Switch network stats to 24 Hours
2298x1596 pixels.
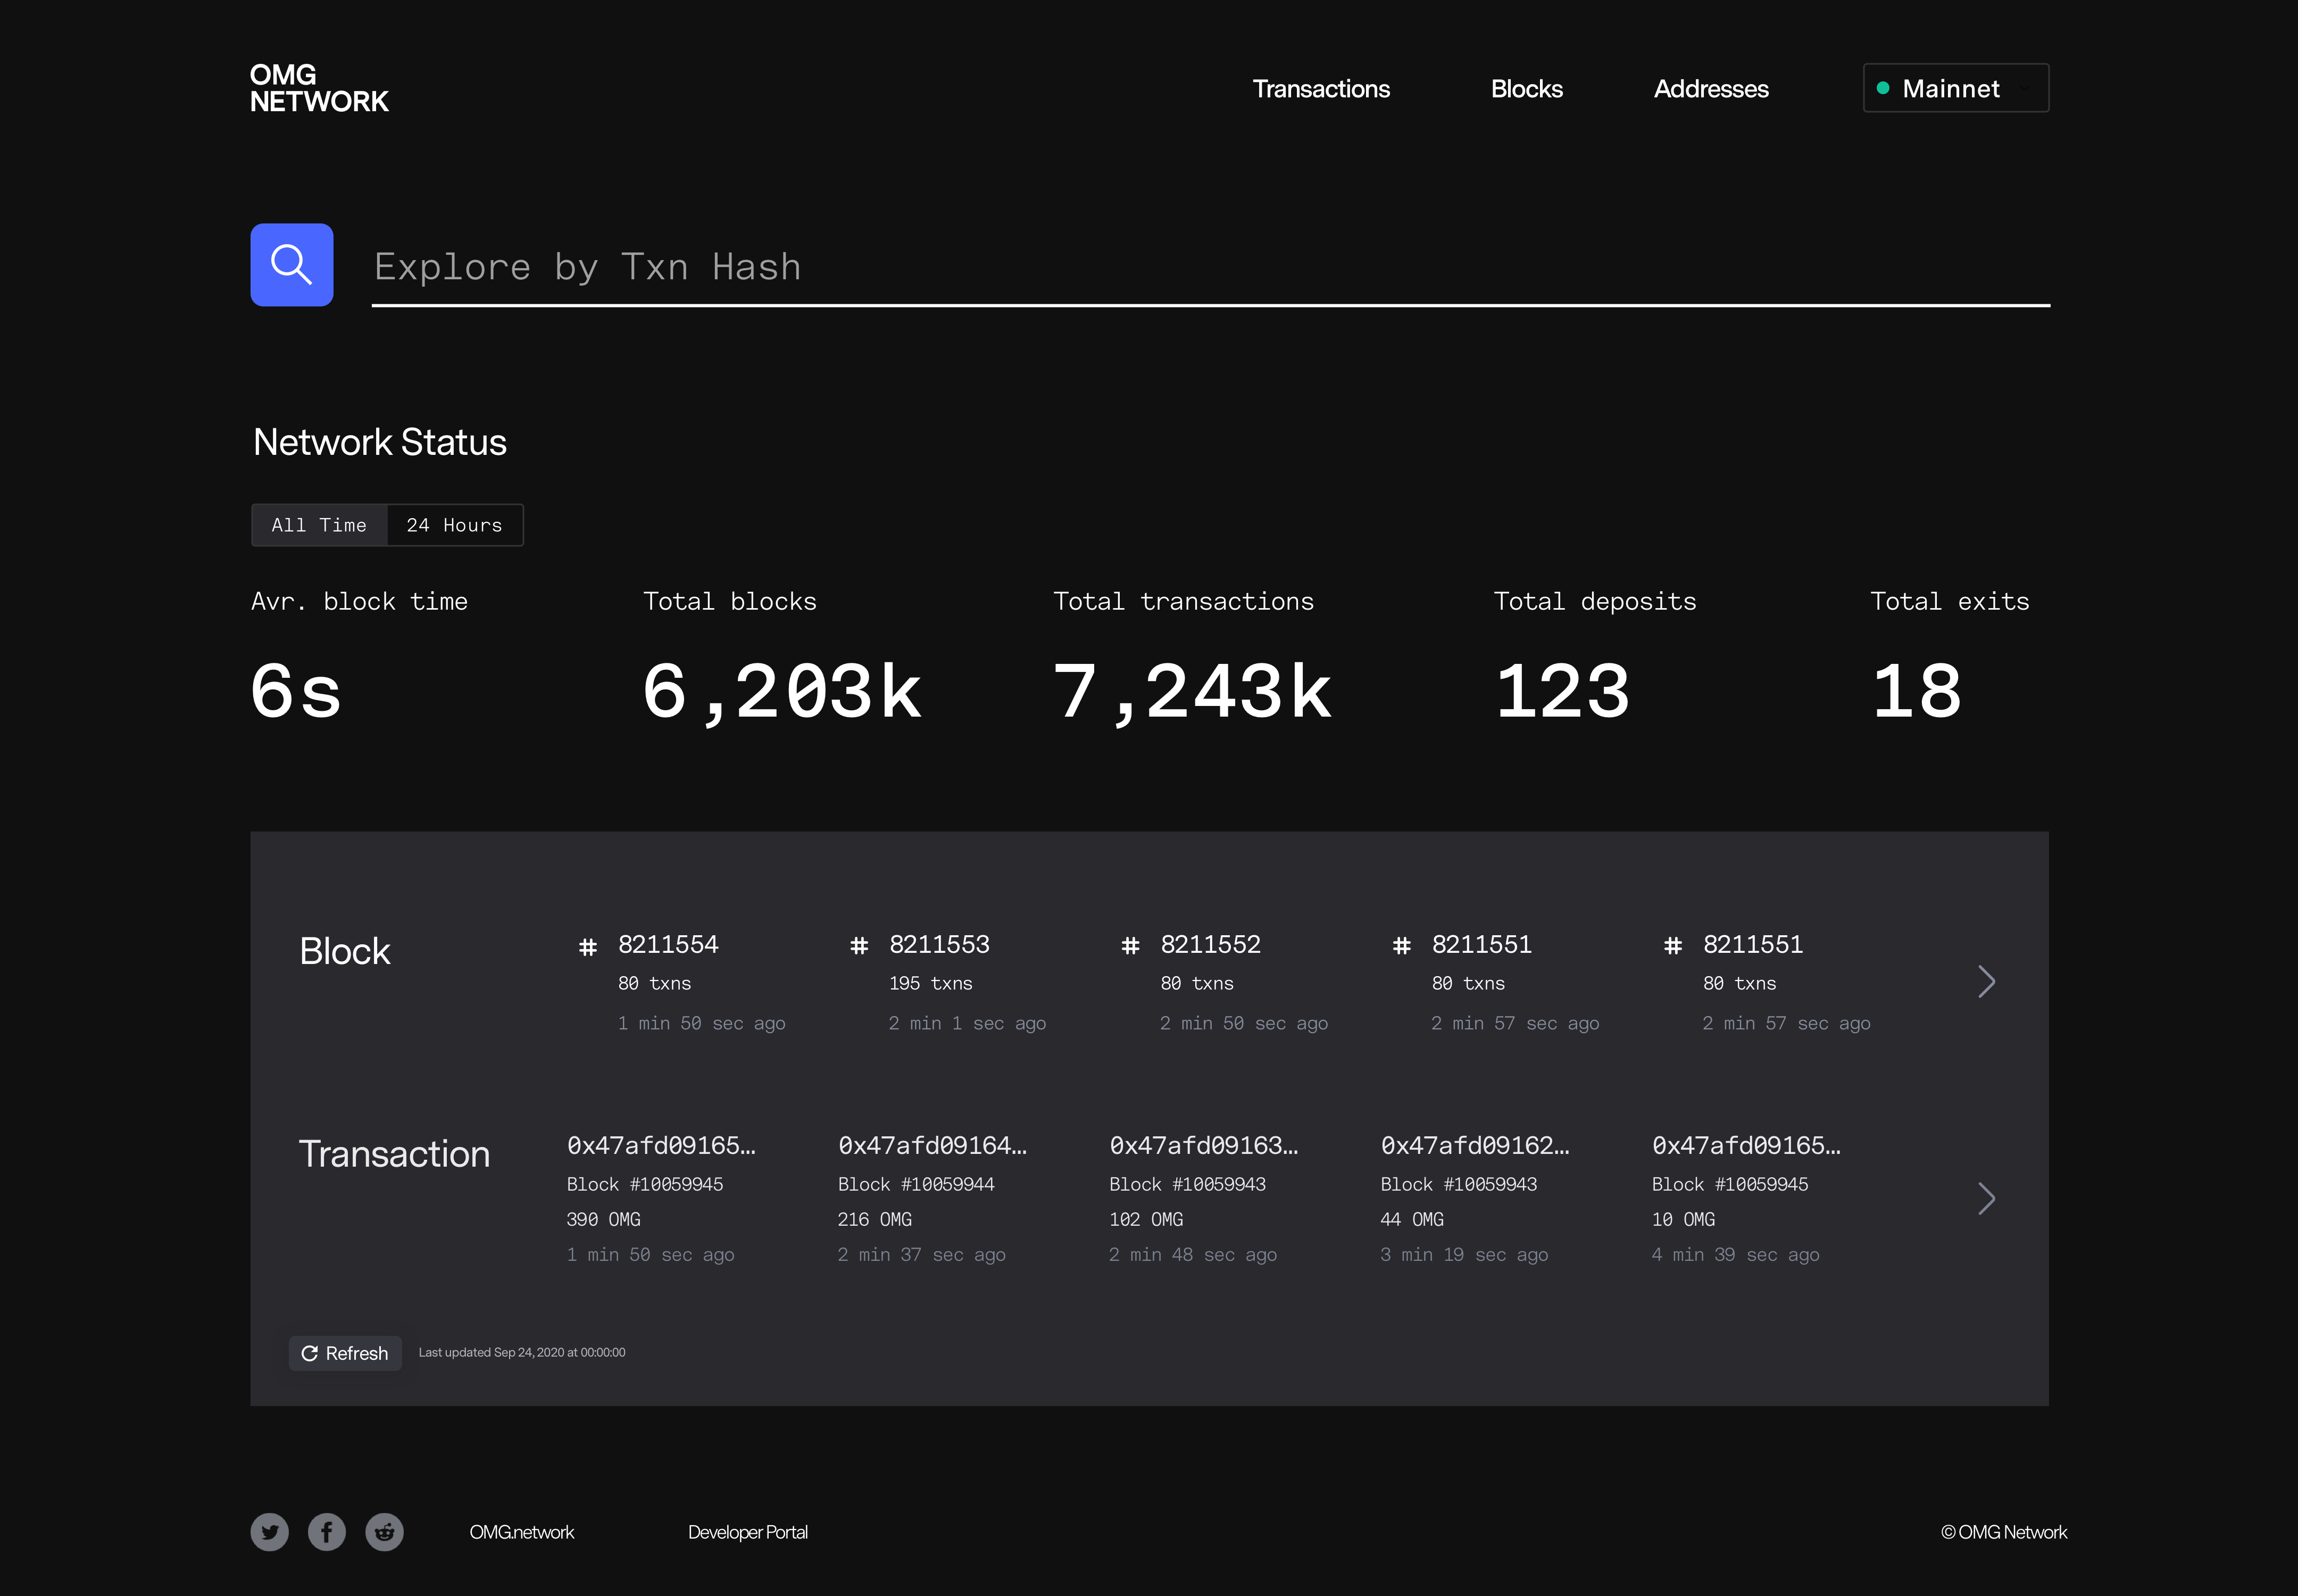point(454,525)
